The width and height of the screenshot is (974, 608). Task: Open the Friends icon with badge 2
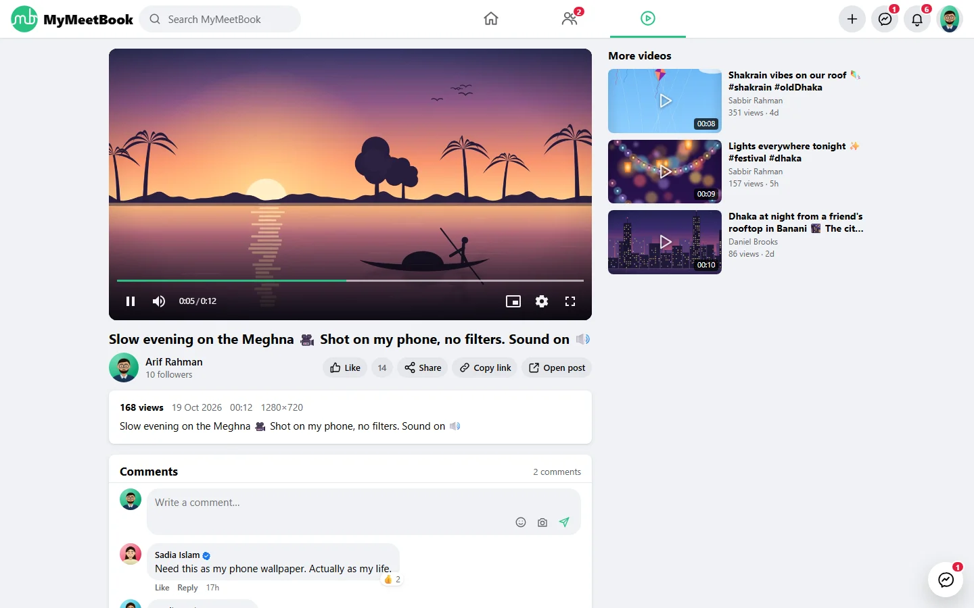[x=570, y=19]
